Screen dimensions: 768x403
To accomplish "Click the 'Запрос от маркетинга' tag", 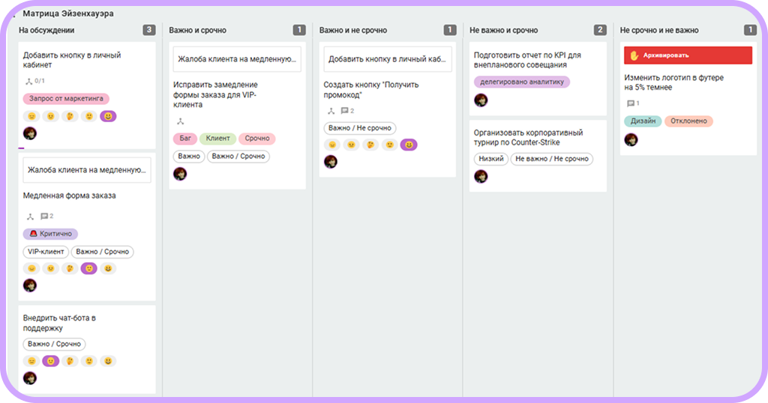I will pos(66,99).
